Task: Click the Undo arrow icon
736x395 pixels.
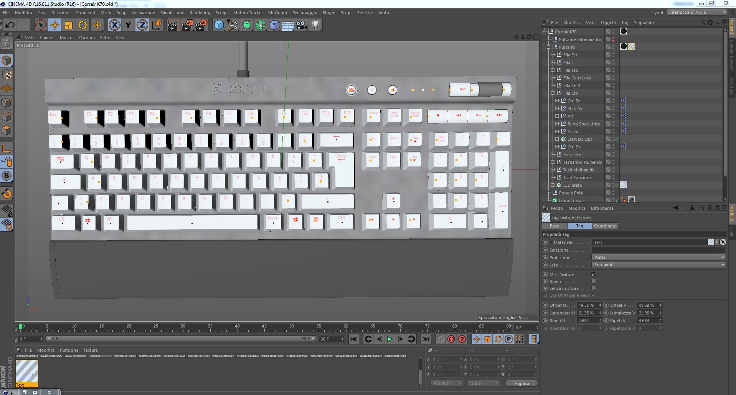Action: coord(10,25)
